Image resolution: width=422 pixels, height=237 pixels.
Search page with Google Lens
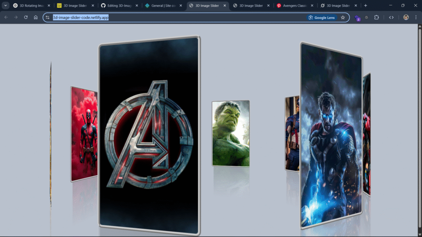(321, 17)
